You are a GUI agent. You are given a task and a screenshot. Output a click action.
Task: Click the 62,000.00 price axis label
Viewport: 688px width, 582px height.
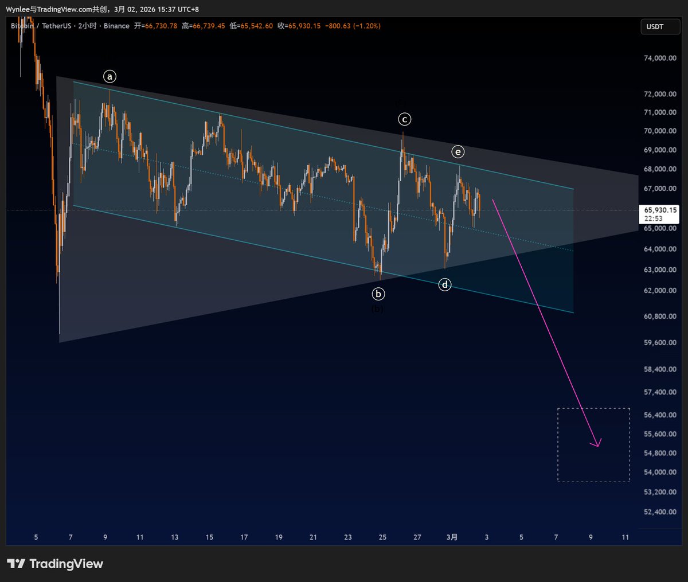click(x=660, y=291)
